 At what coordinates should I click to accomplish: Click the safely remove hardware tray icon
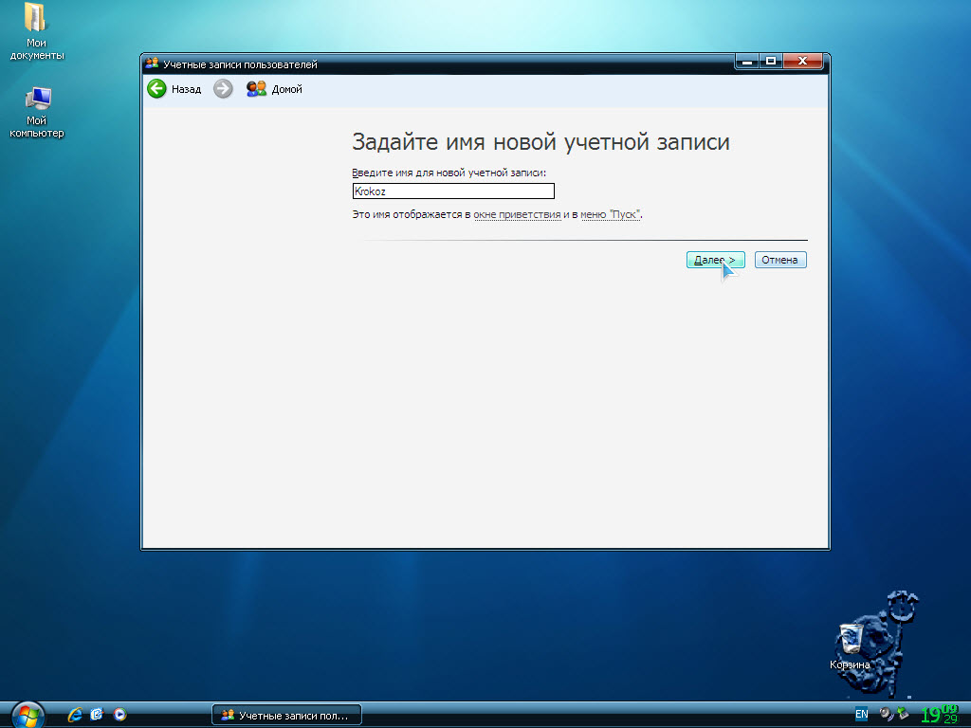(x=903, y=714)
